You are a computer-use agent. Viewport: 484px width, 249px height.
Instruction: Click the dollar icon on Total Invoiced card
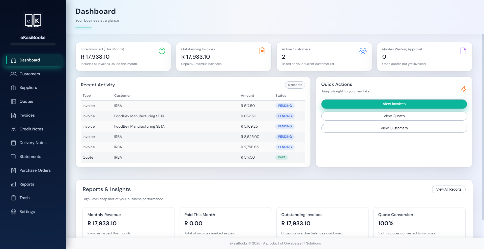point(162,51)
